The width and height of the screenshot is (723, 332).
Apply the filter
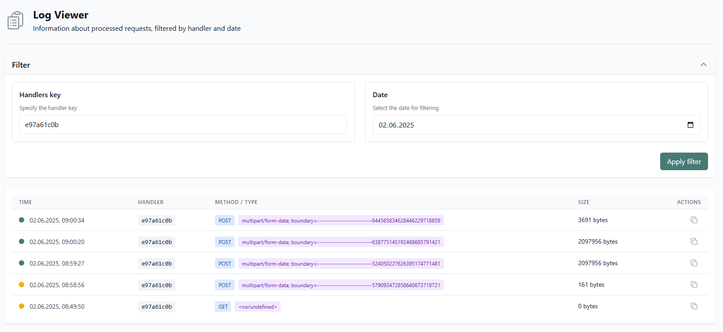684,161
